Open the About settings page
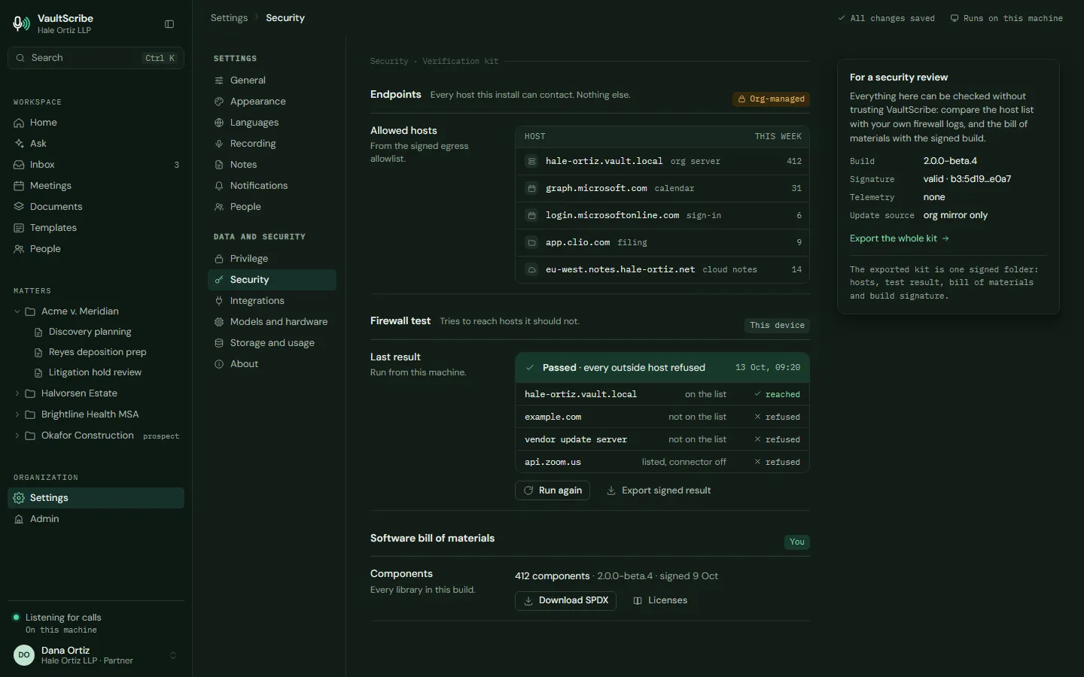The image size is (1084, 677). coord(272,364)
